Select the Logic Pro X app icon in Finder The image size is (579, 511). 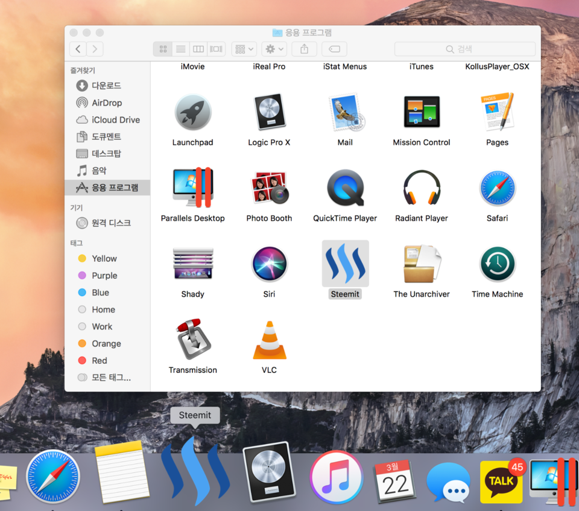(x=269, y=112)
